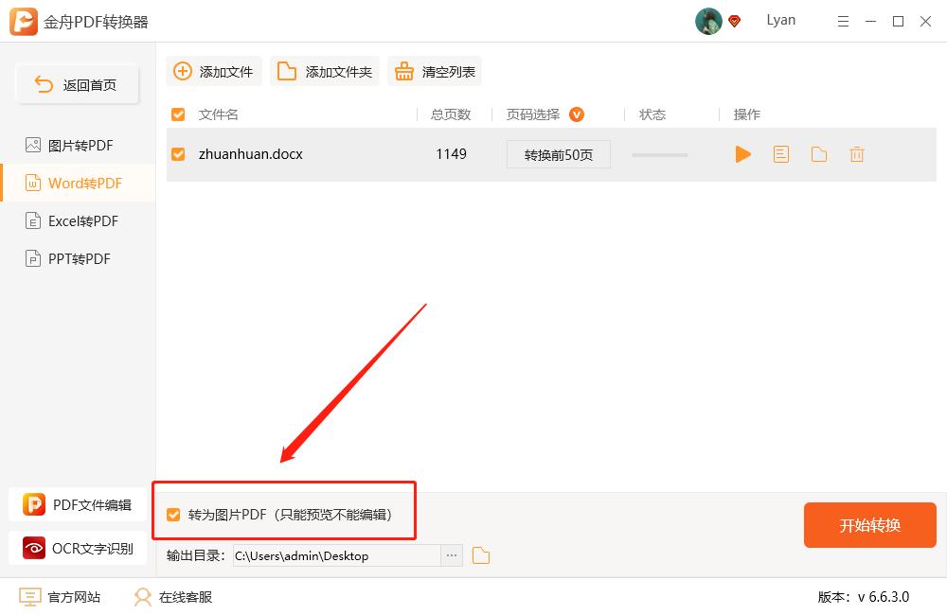Start converting via the orange play icon

743,154
